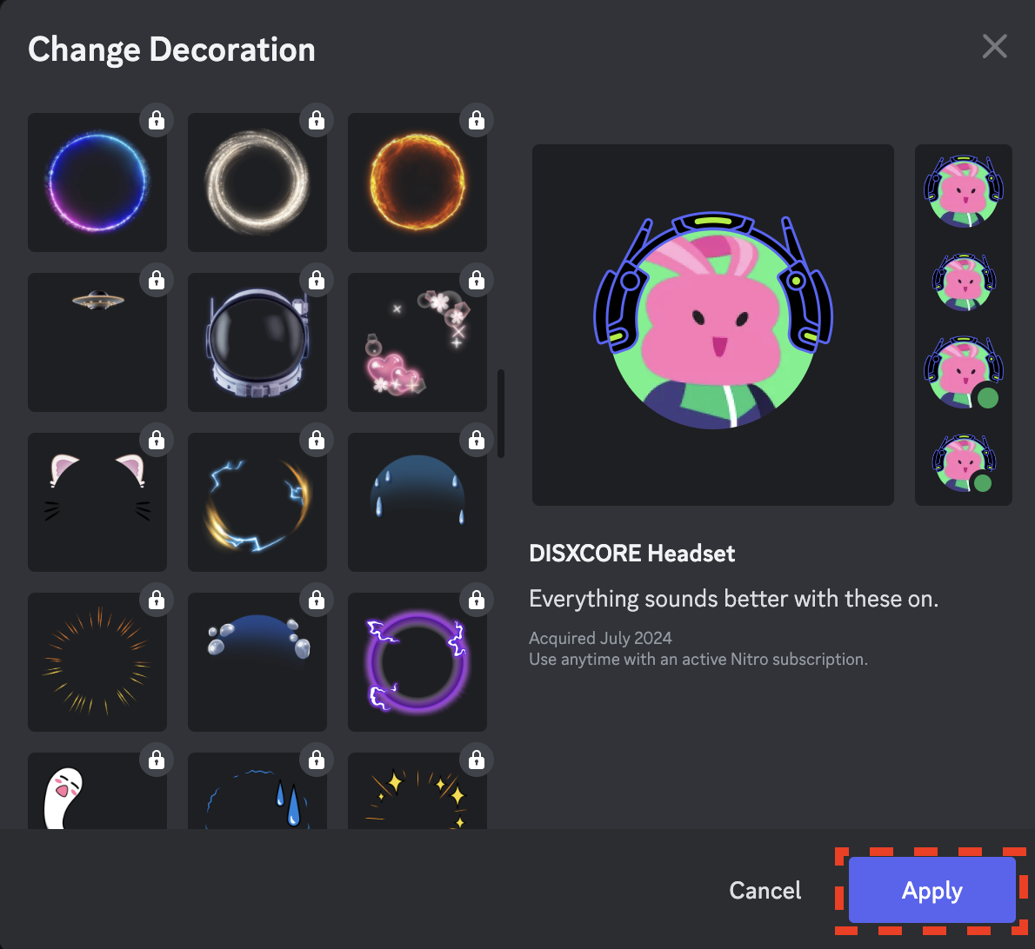1035x949 pixels.
Task: Select the pink hearts and flowers decoration
Action: [x=417, y=342]
